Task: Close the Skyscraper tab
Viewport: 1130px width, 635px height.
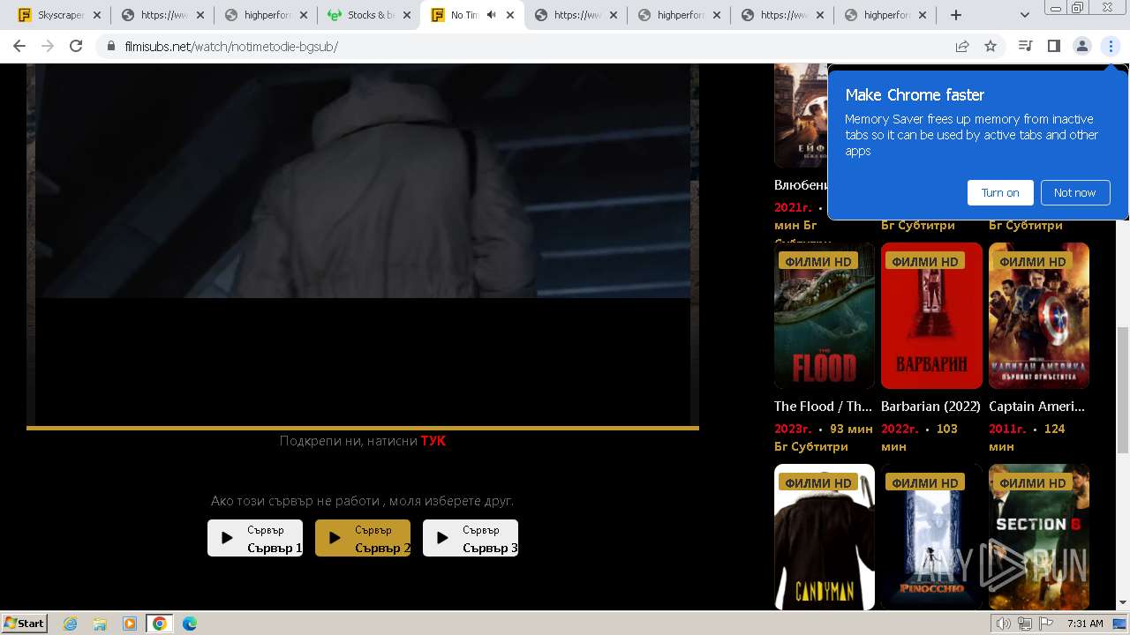Action: tap(97, 15)
